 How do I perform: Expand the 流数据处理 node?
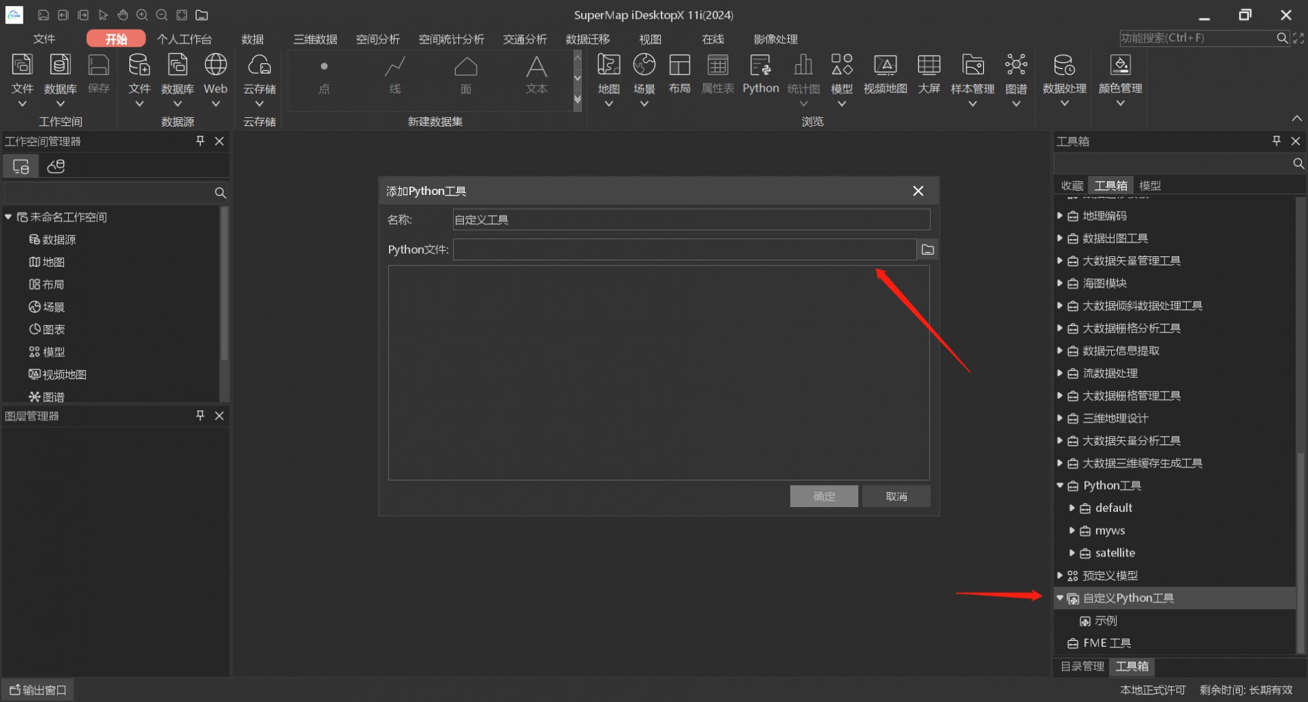click(x=1060, y=373)
